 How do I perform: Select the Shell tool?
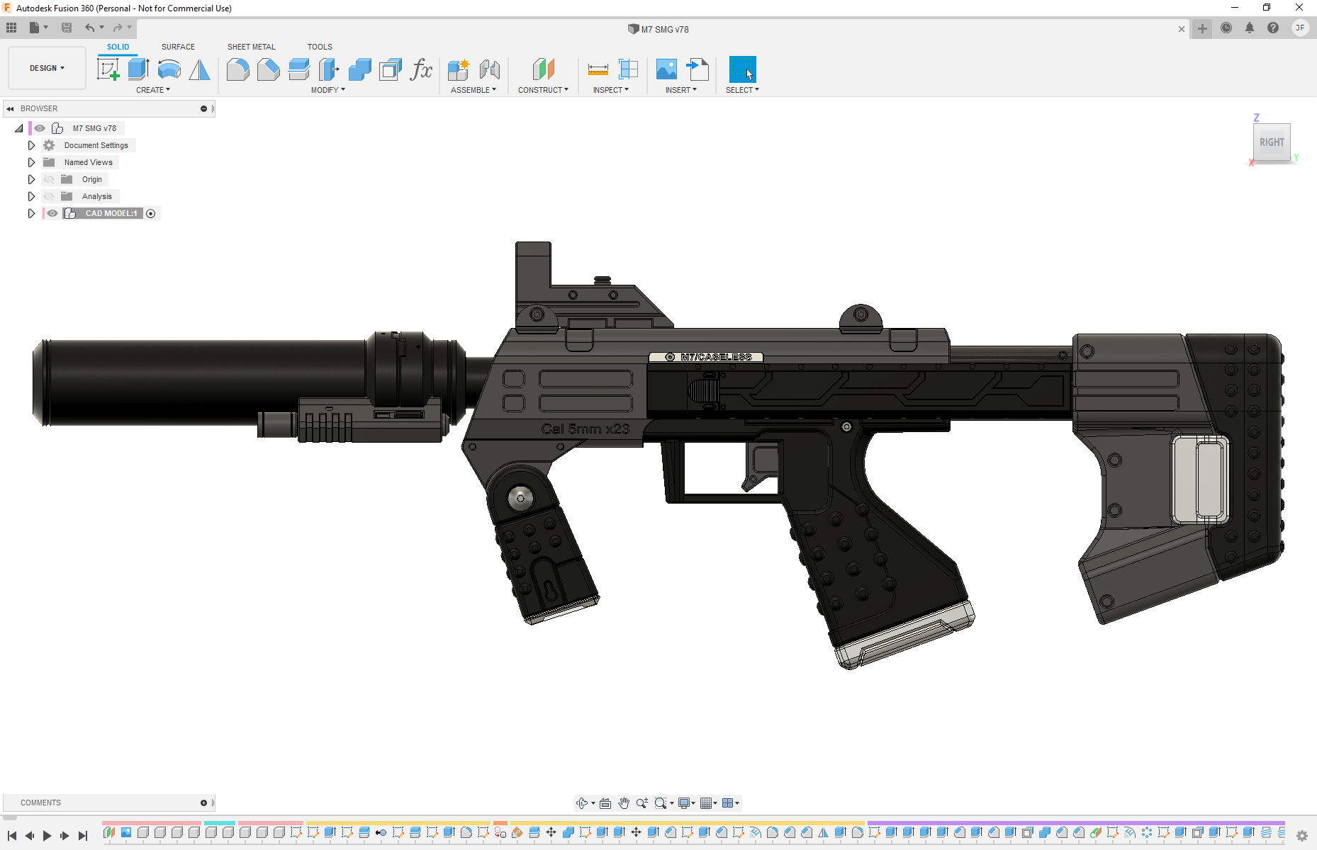tap(391, 69)
